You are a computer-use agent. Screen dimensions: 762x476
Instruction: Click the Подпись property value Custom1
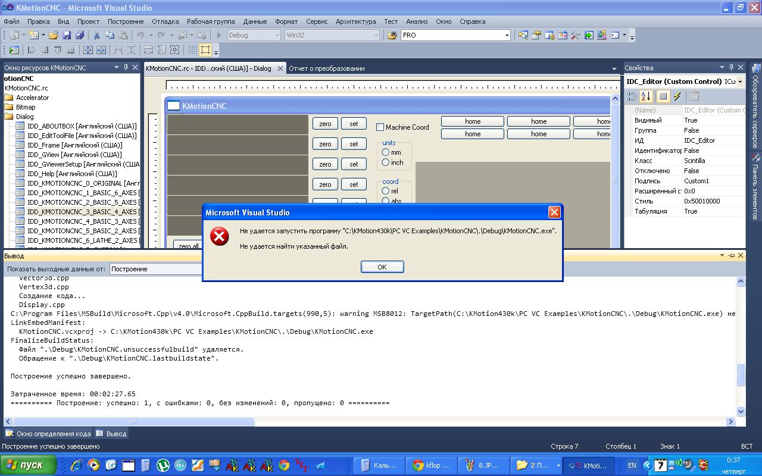[x=713, y=181]
